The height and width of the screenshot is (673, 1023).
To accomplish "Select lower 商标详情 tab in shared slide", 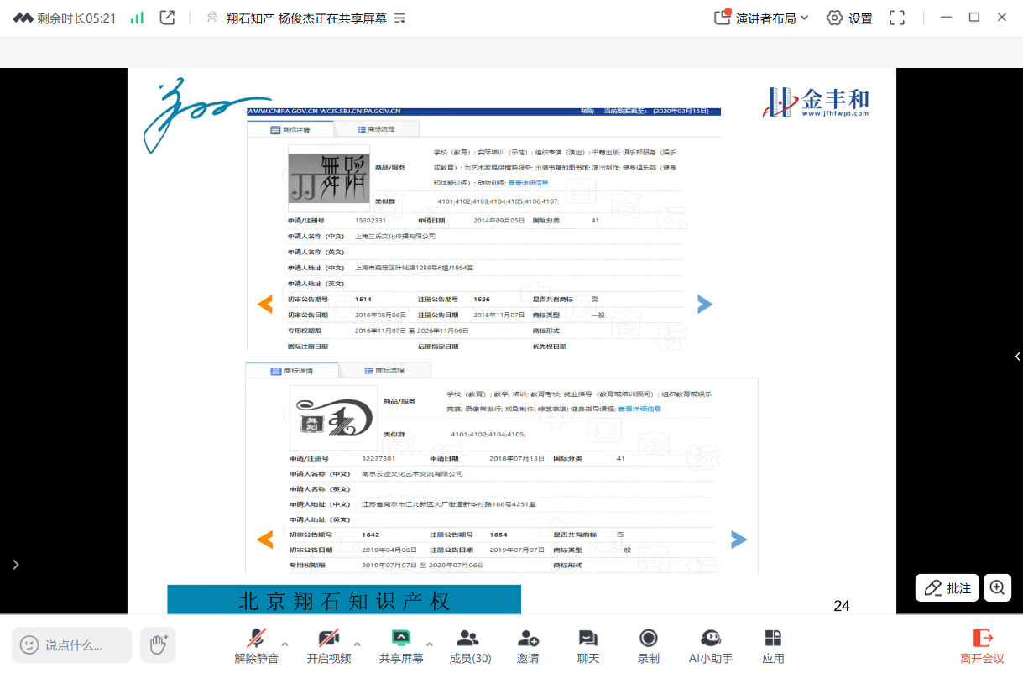I will pyautogui.click(x=292, y=370).
